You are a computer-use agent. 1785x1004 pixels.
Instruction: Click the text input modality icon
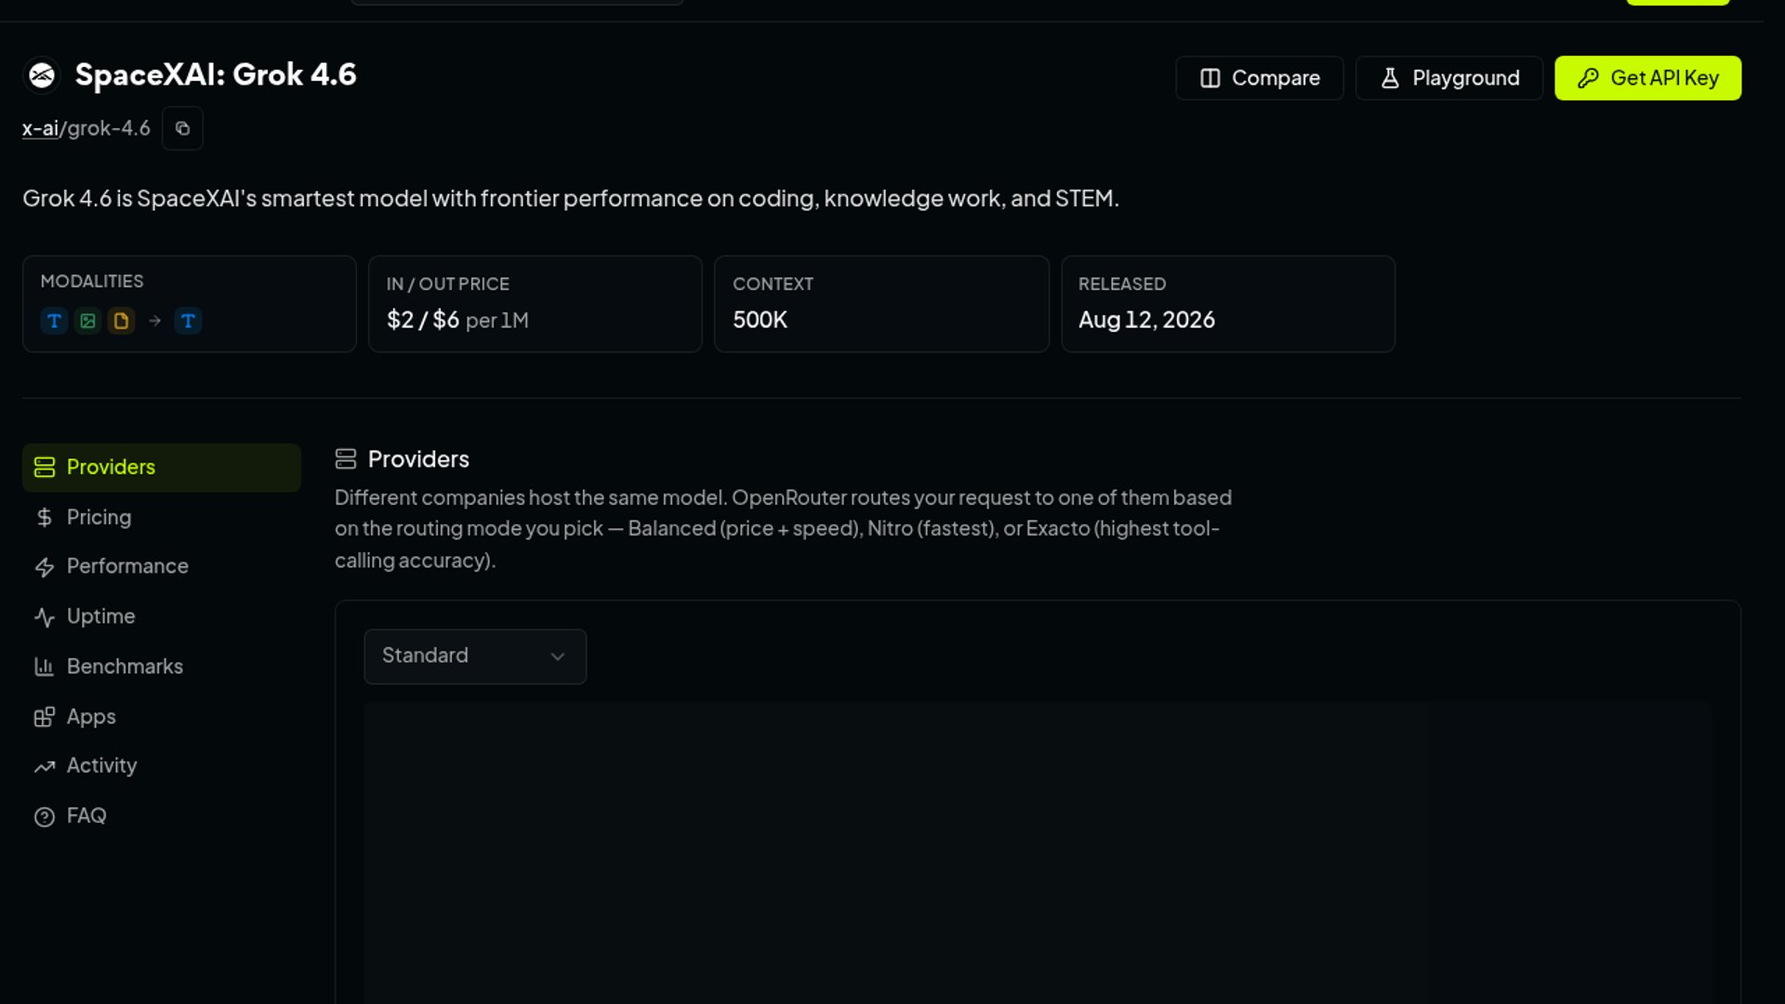[55, 321]
